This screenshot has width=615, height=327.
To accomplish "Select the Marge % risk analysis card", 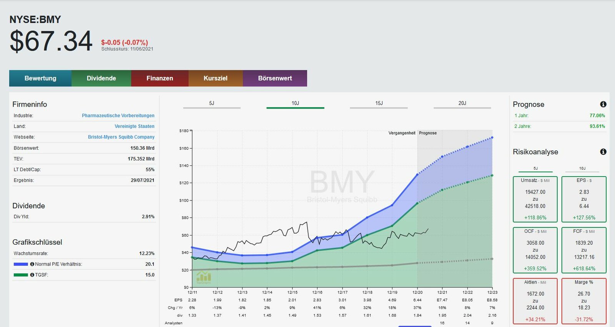I will click(x=584, y=301).
